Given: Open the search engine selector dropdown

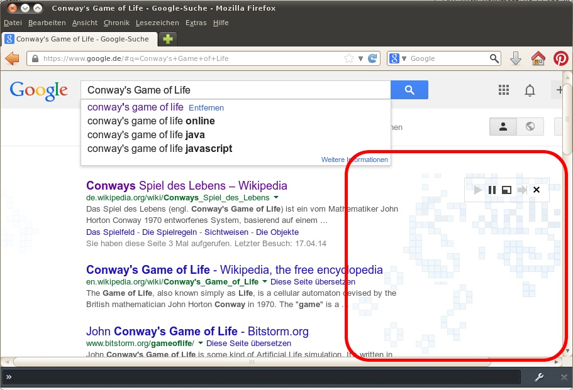Looking at the screenshot, I should click(x=404, y=58).
